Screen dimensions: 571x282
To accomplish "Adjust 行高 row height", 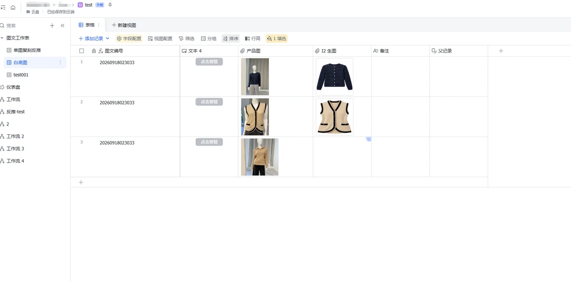I will pyautogui.click(x=252, y=39).
